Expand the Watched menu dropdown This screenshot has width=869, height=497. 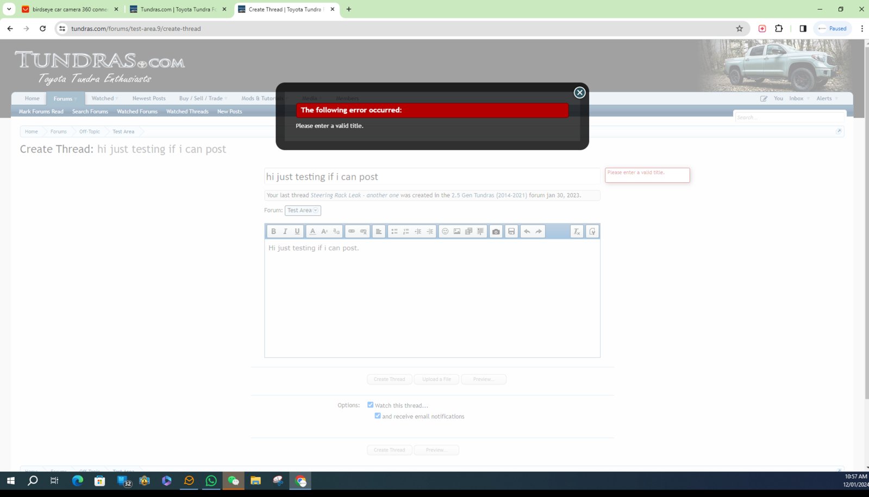(x=117, y=99)
